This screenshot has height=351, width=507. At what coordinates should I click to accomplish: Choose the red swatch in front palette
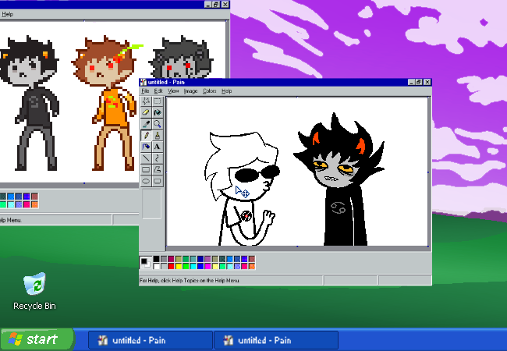pos(171,266)
